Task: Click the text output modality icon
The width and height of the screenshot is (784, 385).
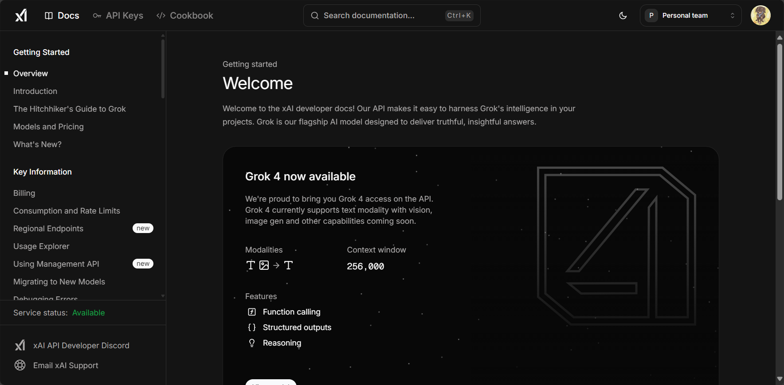Action: point(288,265)
